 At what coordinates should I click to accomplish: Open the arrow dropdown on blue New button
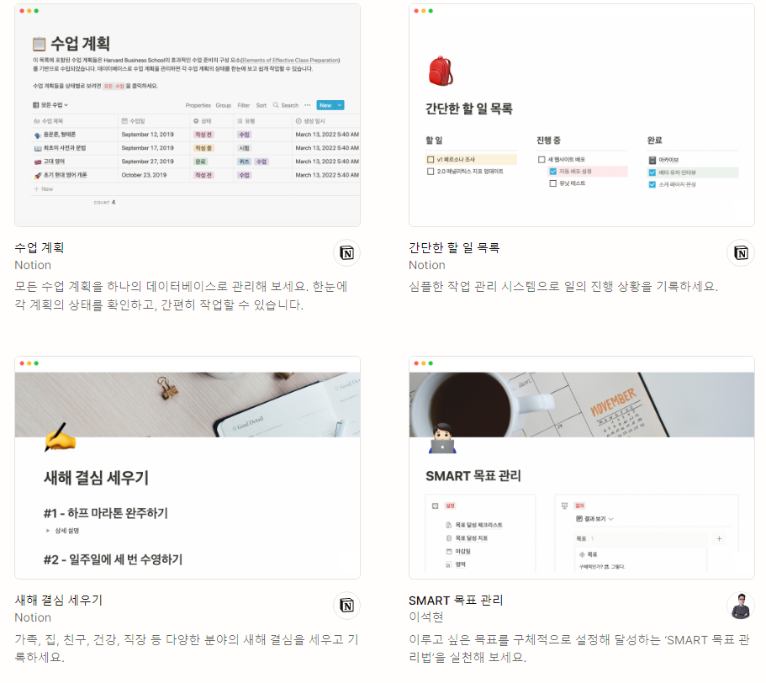click(340, 105)
